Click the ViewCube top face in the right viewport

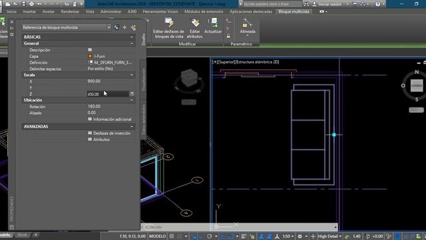(x=417, y=85)
